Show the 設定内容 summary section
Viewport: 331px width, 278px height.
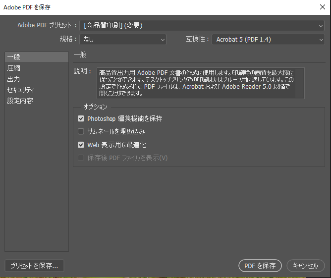[x=20, y=101]
